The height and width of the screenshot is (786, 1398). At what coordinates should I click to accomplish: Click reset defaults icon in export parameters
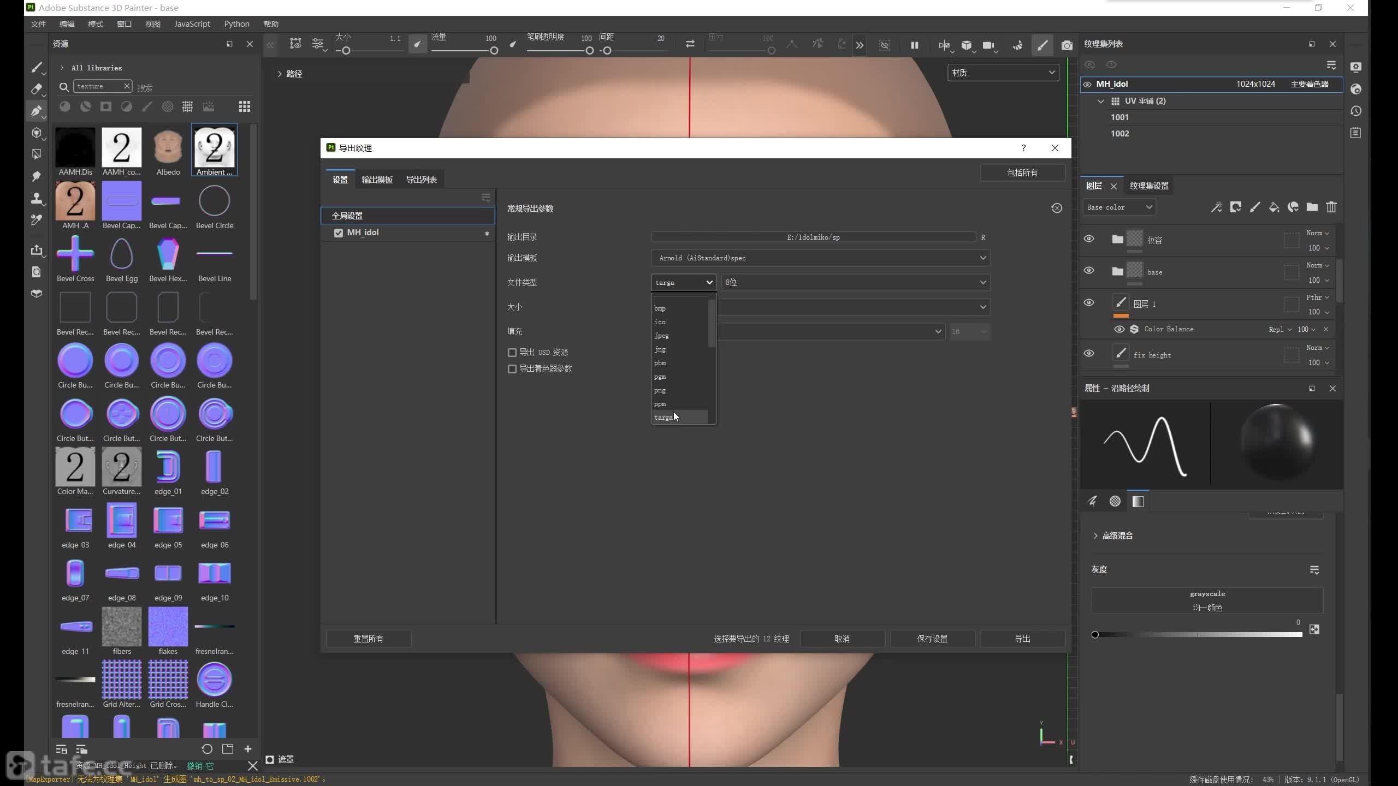click(x=1057, y=208)
